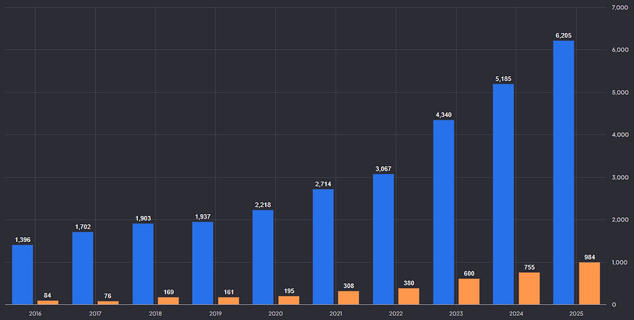Click the orange 2020 bar labeled 195
This screenshot has width=634, height=320.
click(289, 300)
